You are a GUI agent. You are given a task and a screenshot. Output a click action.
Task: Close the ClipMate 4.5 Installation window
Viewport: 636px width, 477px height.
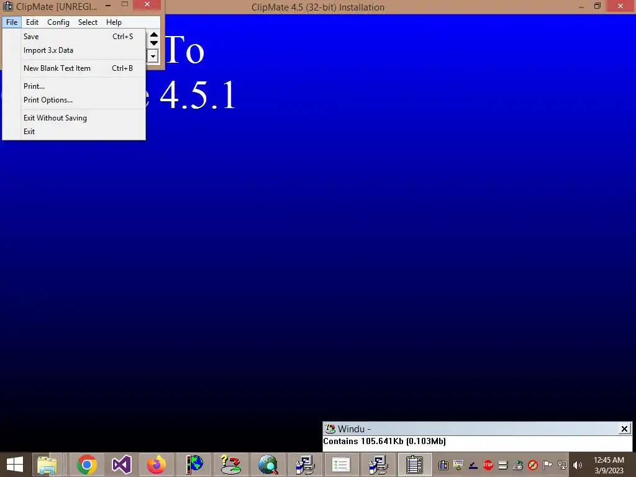click(620, 6)
